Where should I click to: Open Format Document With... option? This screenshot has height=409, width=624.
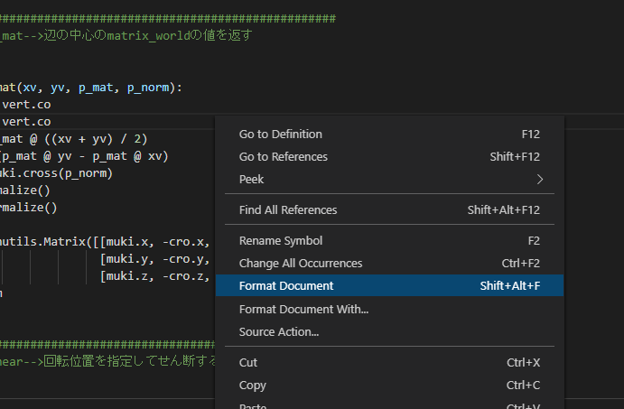tap(303, 310)
